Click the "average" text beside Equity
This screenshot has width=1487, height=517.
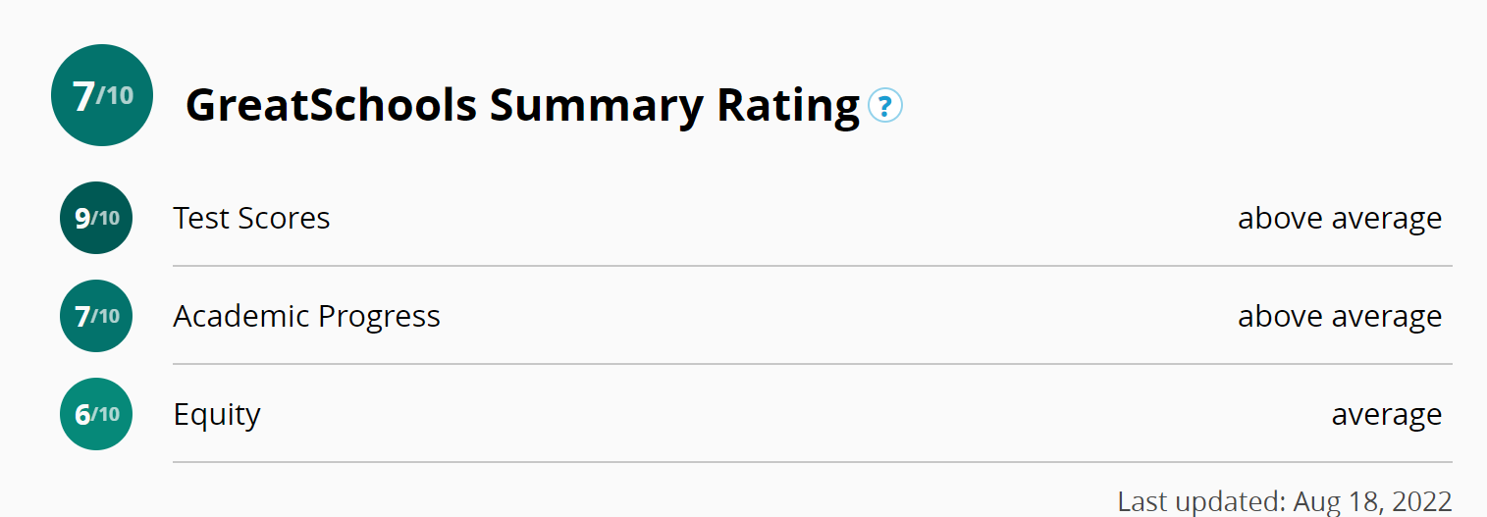coord(1386,415)
